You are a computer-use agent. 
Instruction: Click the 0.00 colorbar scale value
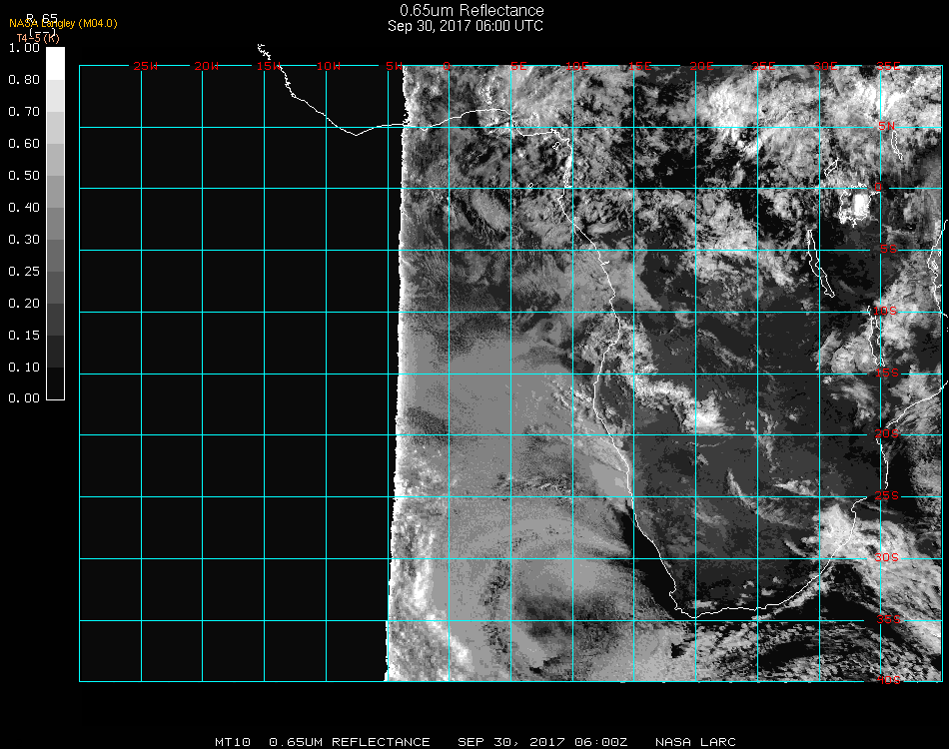tap(24, 398)
